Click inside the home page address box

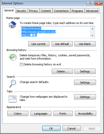click(x=55, y=32)
